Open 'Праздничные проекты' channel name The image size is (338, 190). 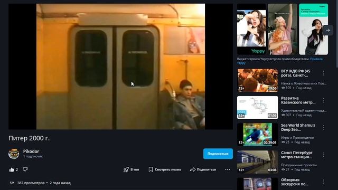[x=299, y=165]
